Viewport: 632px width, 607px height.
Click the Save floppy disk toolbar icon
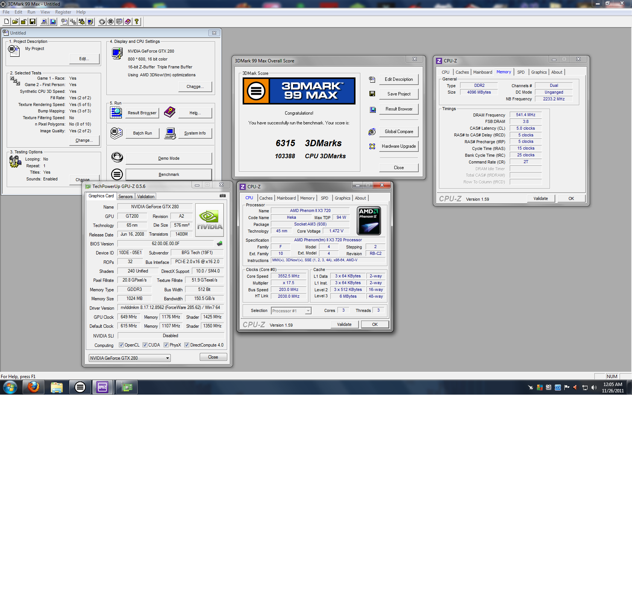pyautogui.click(x=32, y=22)
